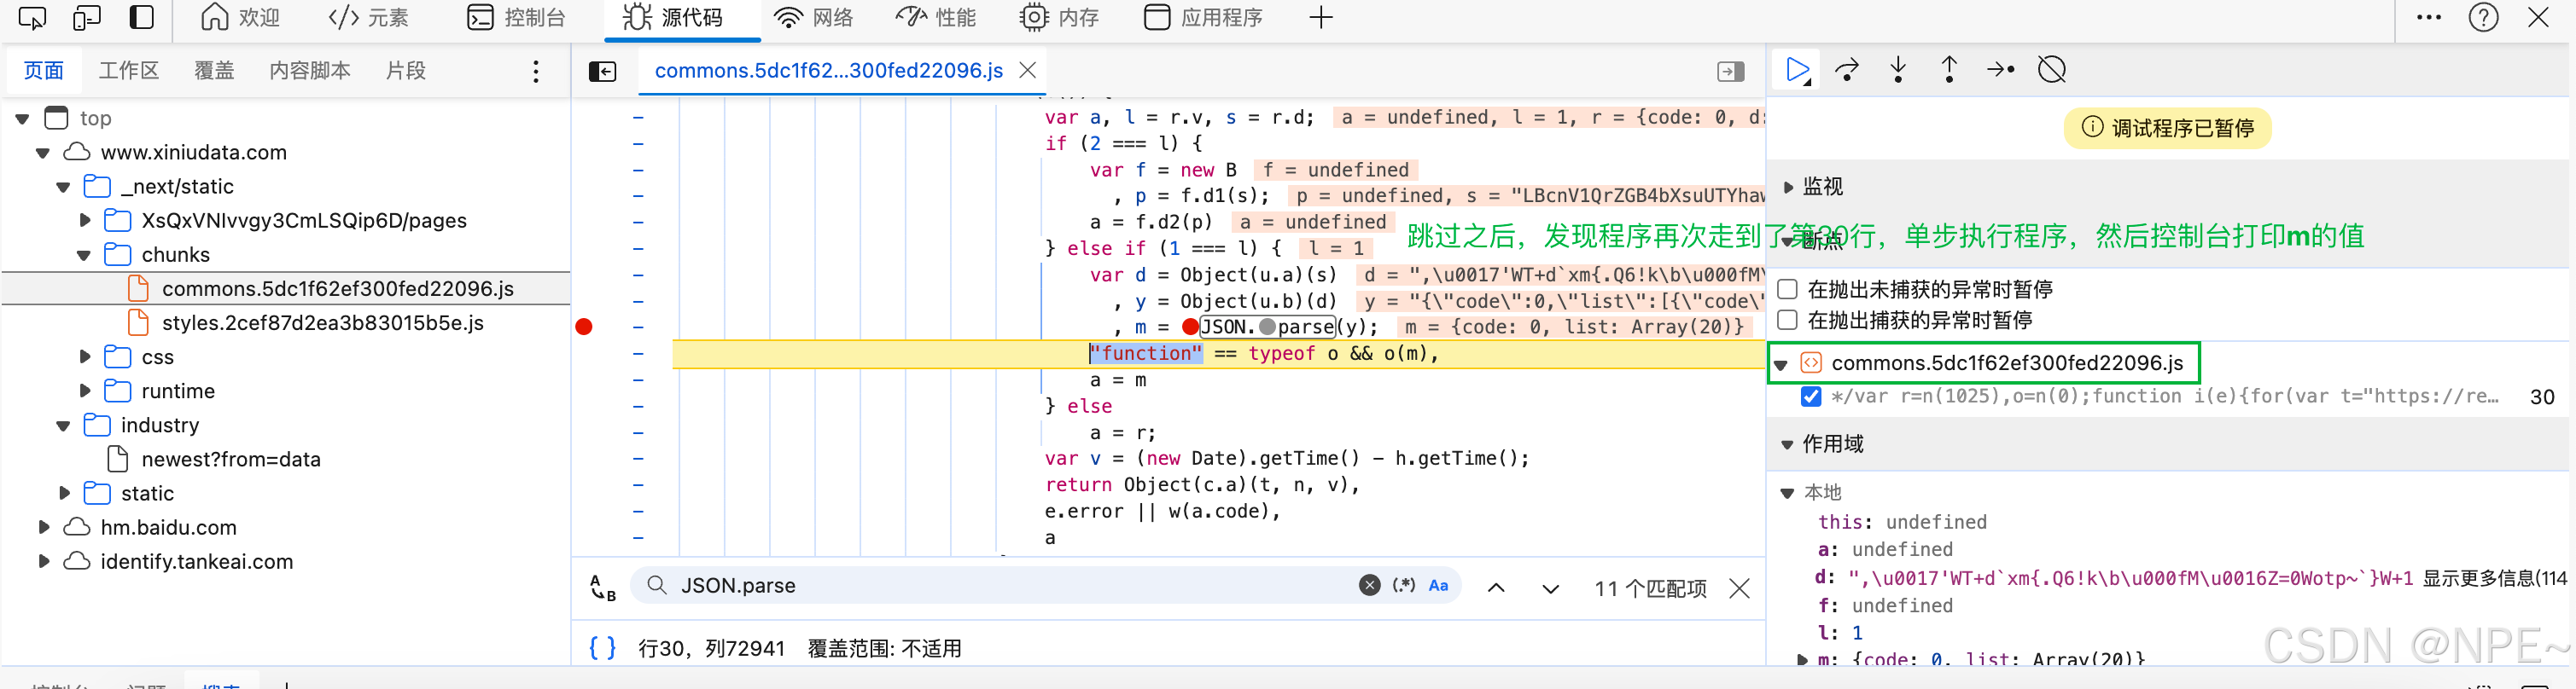Deactivate breakpoints icon
Viewport: 2576px width, 689px height.
2052,70
